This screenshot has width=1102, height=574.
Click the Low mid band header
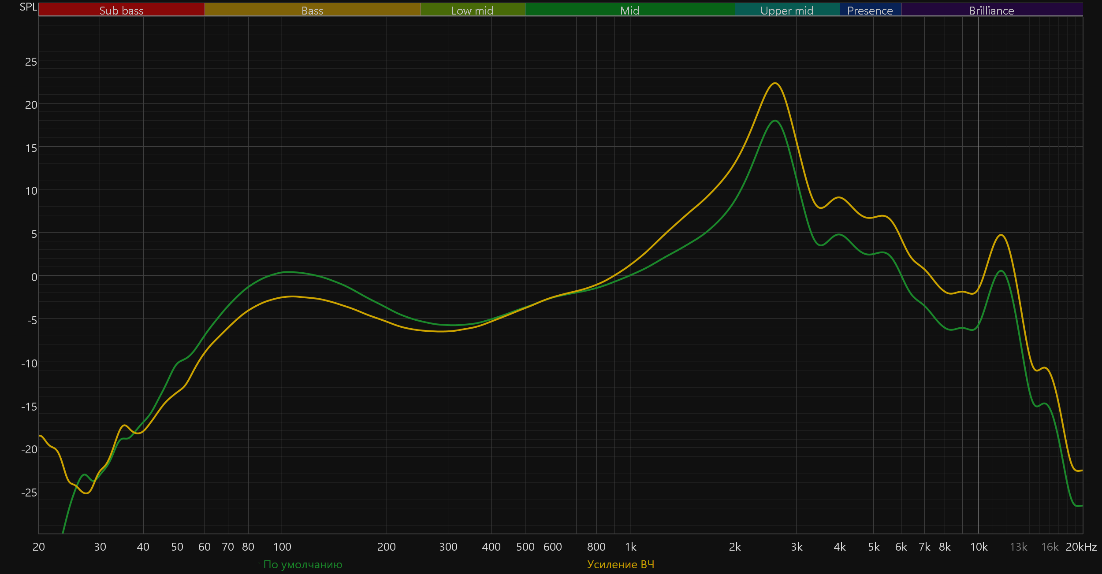472,10
